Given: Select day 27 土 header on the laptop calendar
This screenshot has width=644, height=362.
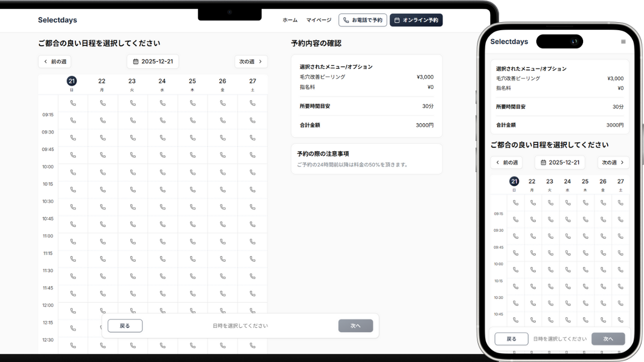Looking at the screenshot, I should [x=253, y=83].
